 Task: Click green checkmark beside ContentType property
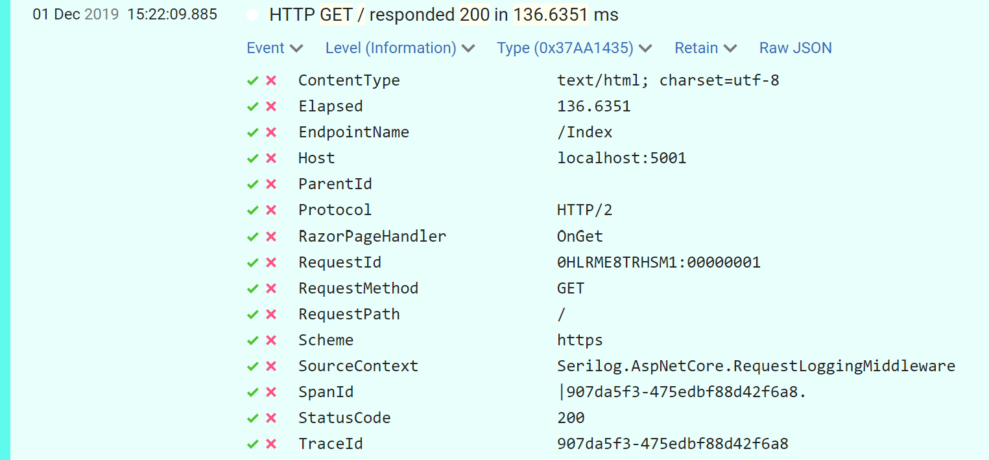click(x=253, y=81)
